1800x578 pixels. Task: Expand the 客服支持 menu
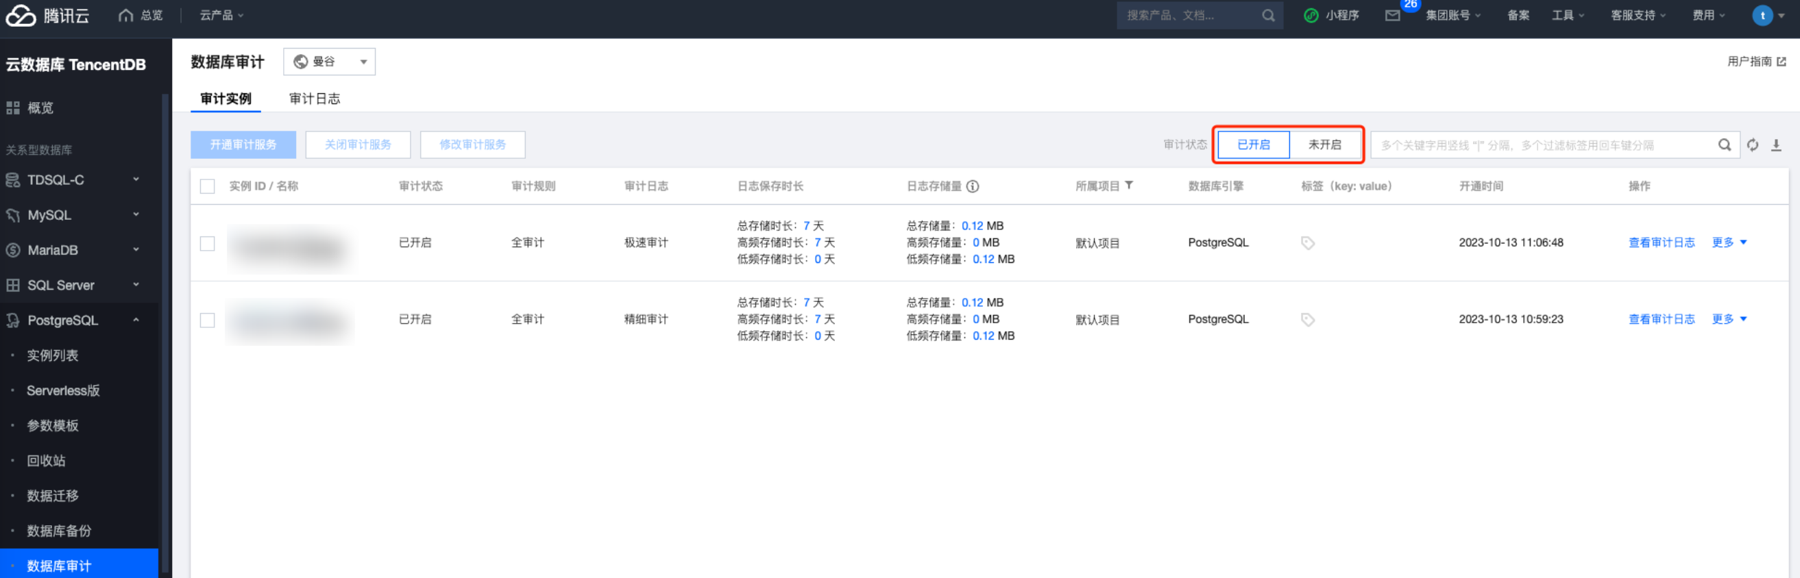tap(1638, 15)
